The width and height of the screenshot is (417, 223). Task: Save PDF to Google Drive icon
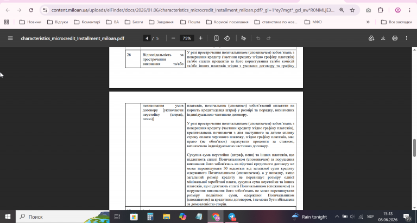coord(371,38)
